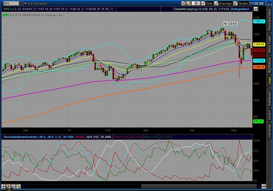273x191 pixels.
Task: Click the 39.1904 stochastic value
Action: [68, 137]
